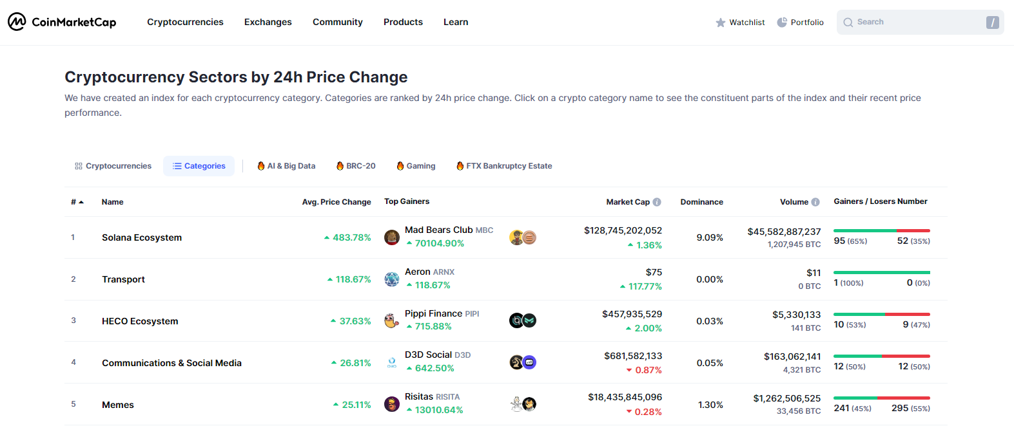Click the slash shortcut badge in search
Viewport: 1014px width, 426px height.
(x=993, y=23)
